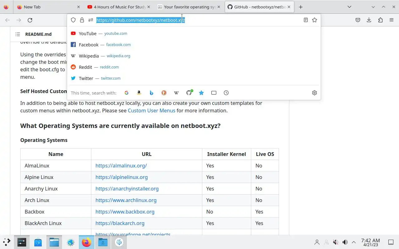This screenshot has height=249, width=399.
Task: Open the Extensions puzzle-piece menu
Action: [x=380, y=20]
